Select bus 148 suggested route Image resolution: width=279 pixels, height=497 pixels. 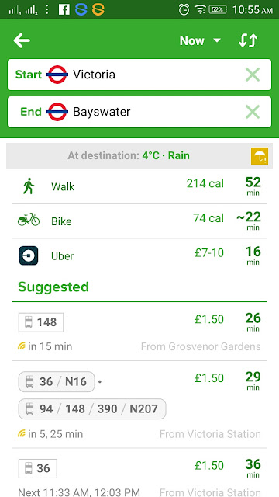tap(139, 332)
